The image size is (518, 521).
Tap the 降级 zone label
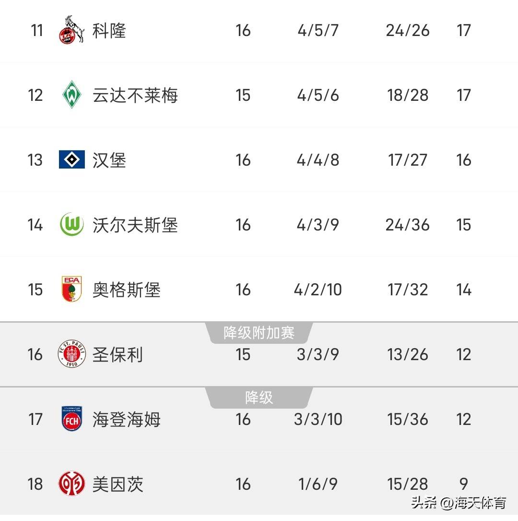tap(259, 398)
